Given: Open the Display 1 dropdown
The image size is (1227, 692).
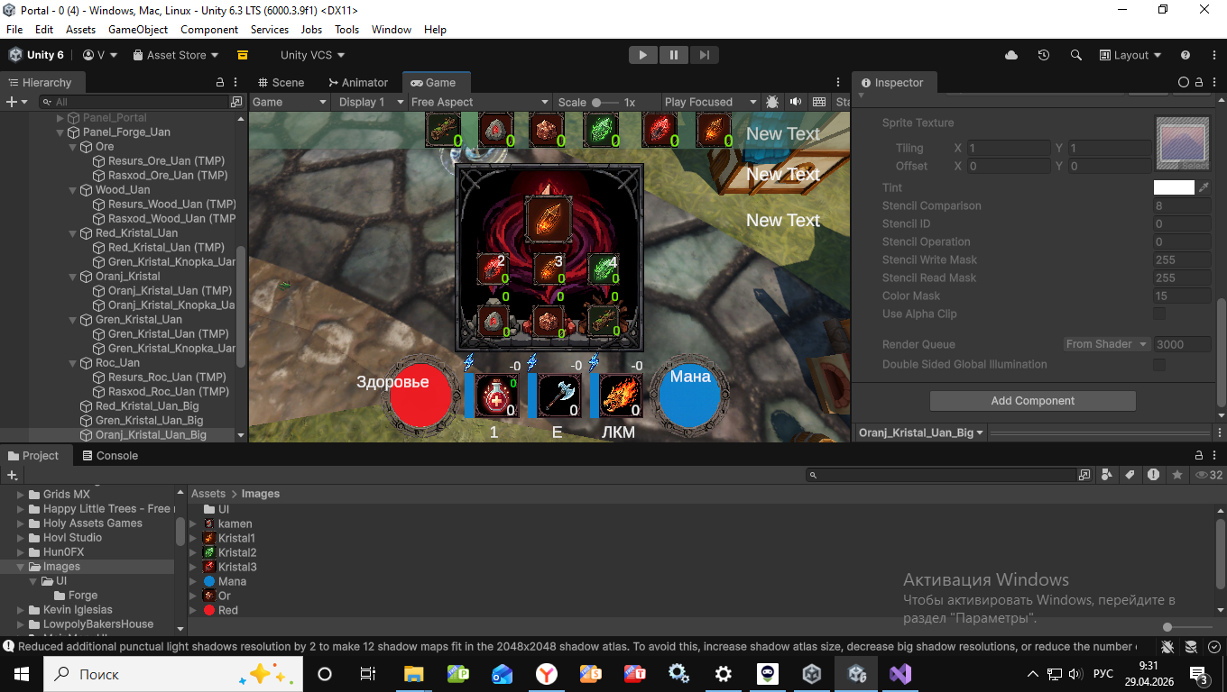Looking at the screenshot, I should [x=369, y=102].
